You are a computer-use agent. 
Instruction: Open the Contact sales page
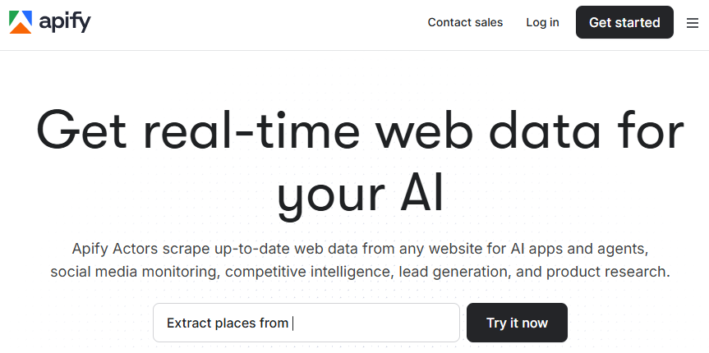(x=465, y=22)
